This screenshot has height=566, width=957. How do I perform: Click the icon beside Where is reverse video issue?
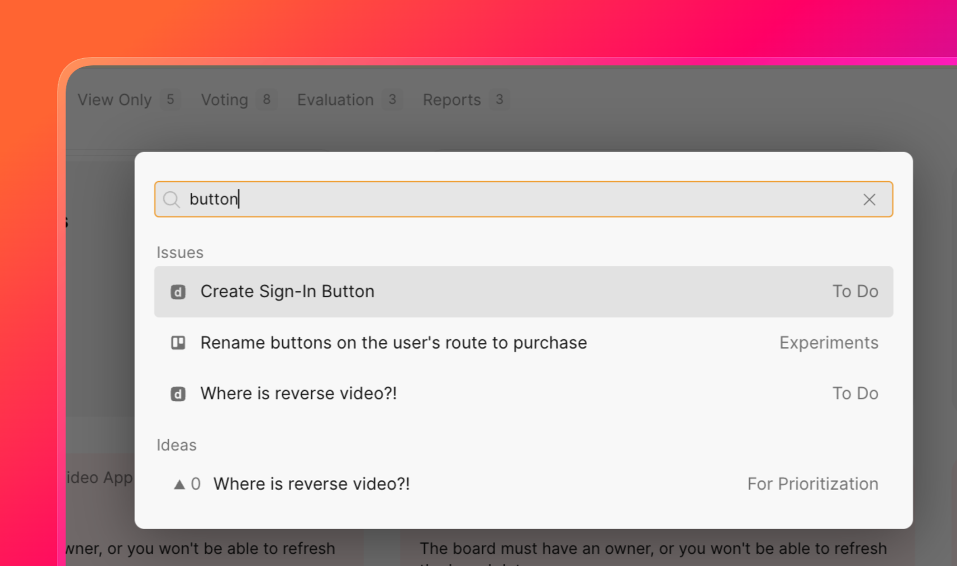[x=178, y=394]
